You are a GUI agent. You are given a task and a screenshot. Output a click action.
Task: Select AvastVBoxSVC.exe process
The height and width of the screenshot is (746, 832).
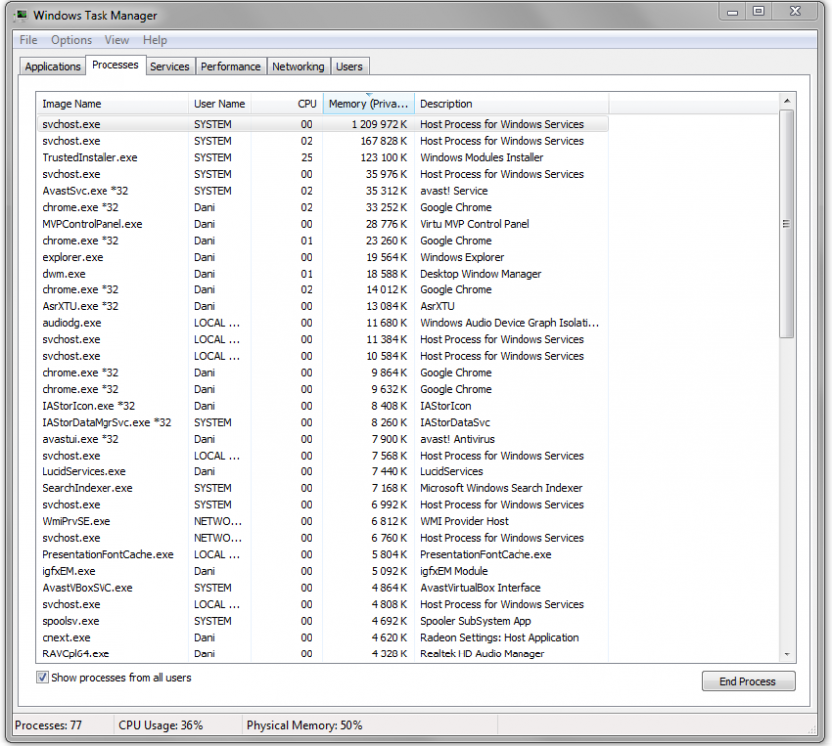322,588
